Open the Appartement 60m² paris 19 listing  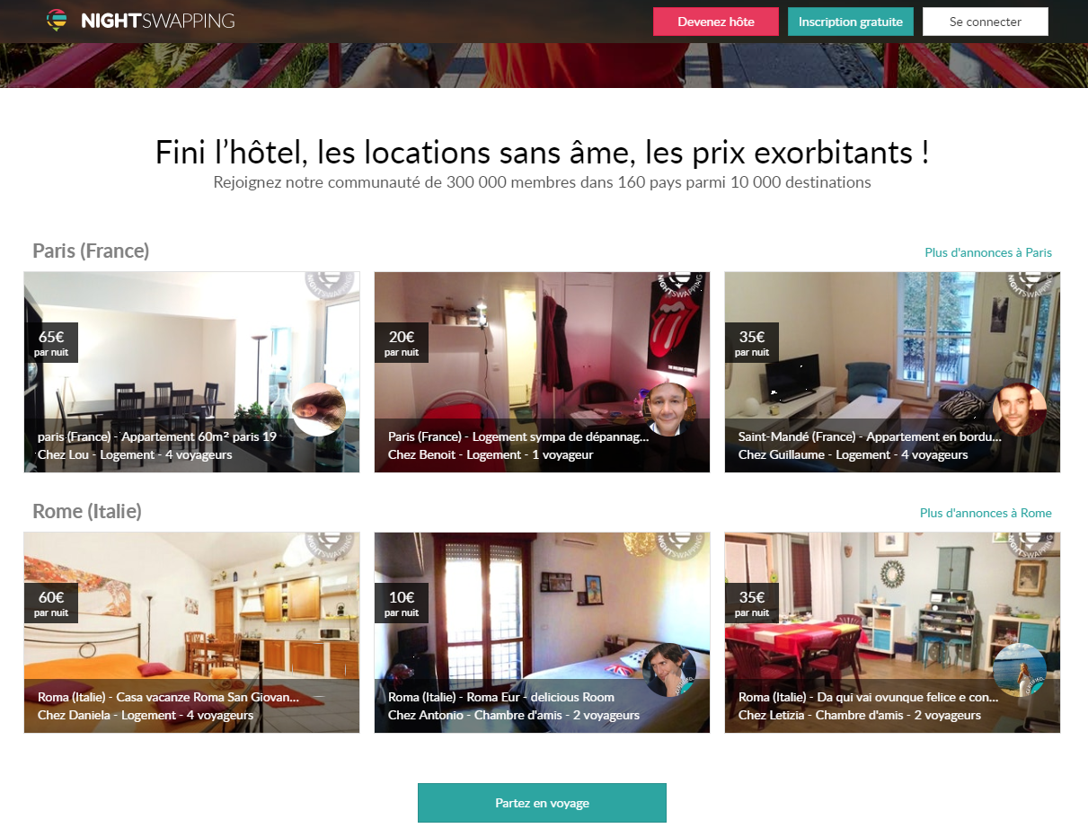coord(191,372)
